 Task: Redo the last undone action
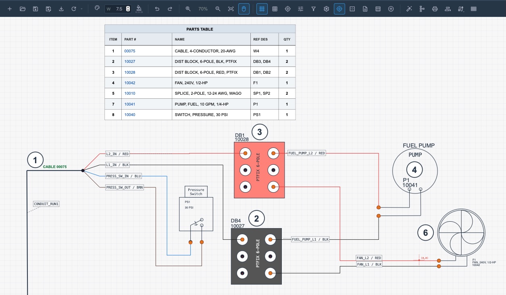pyautogui.click(x=170, y=9)
